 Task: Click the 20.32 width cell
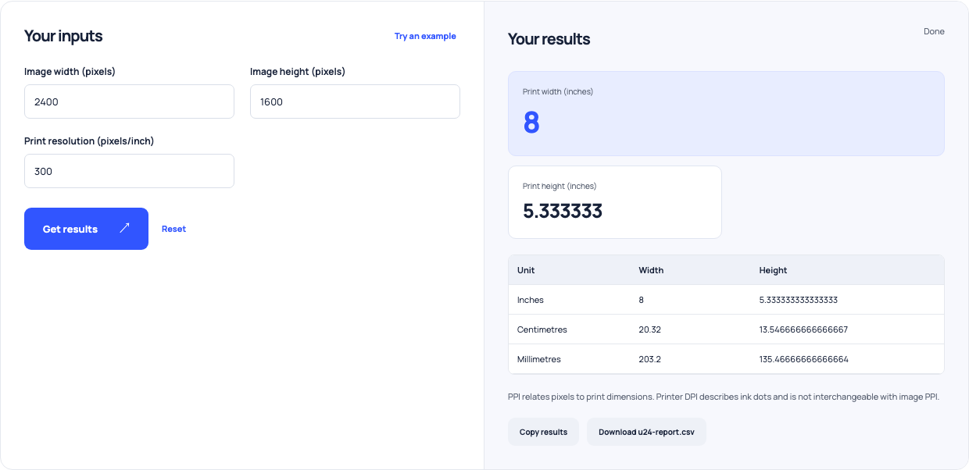649,329
